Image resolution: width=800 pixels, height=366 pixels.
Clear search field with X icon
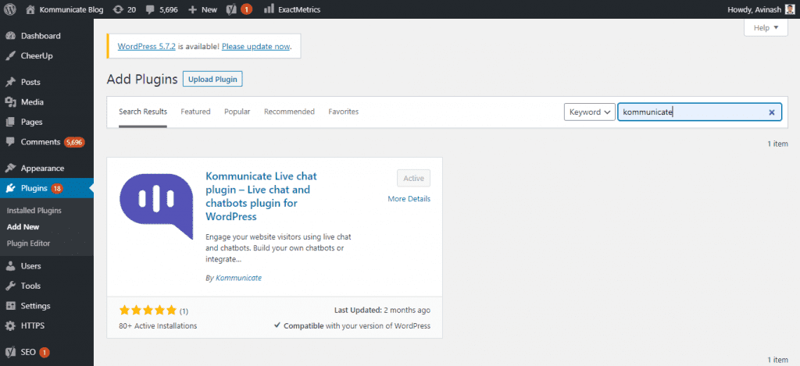771,112
